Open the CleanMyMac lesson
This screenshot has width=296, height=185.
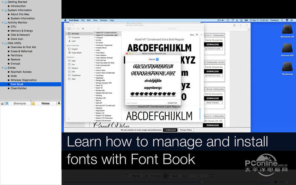(x=19, y=88)
